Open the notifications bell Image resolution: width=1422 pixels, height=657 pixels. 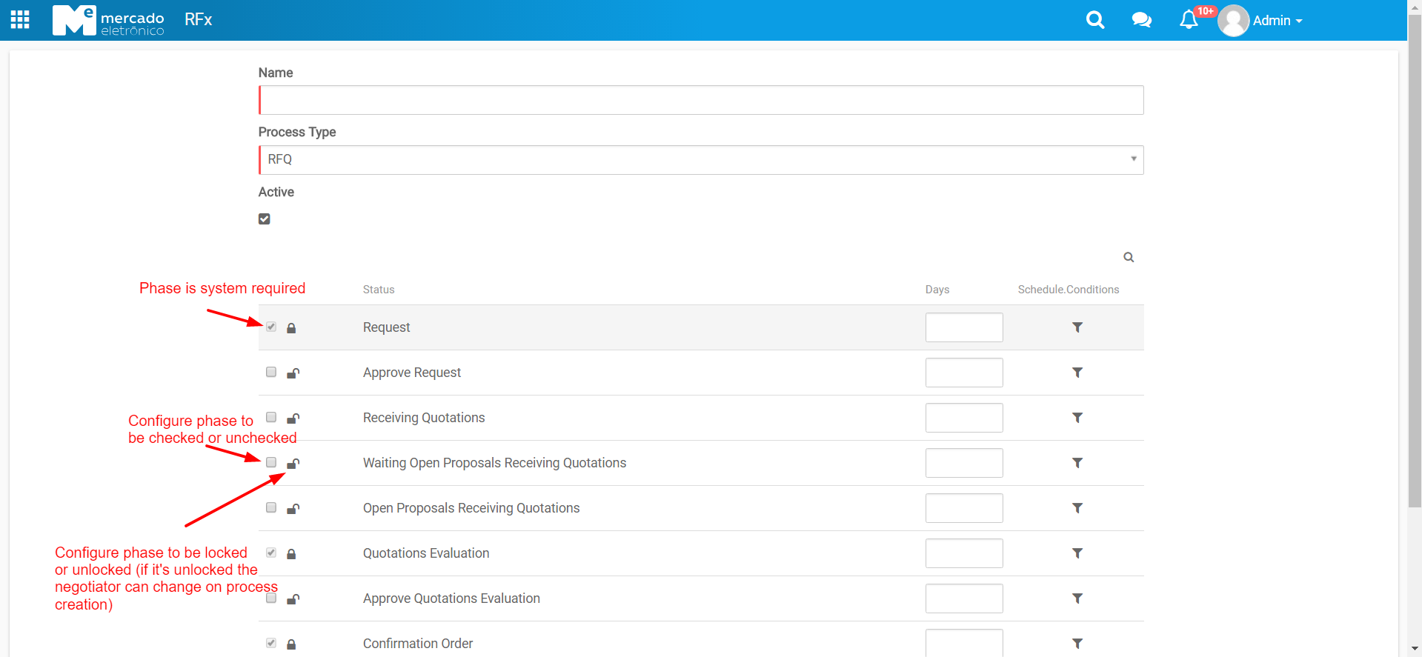1189,20
